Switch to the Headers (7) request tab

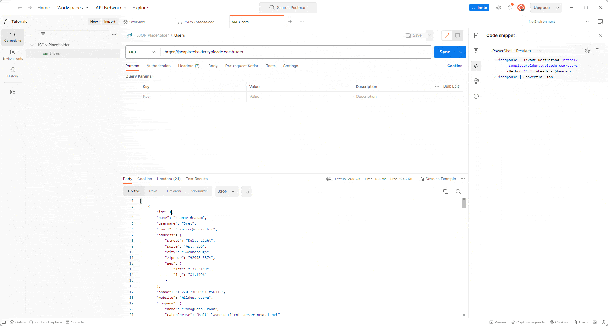click(189, 66)
